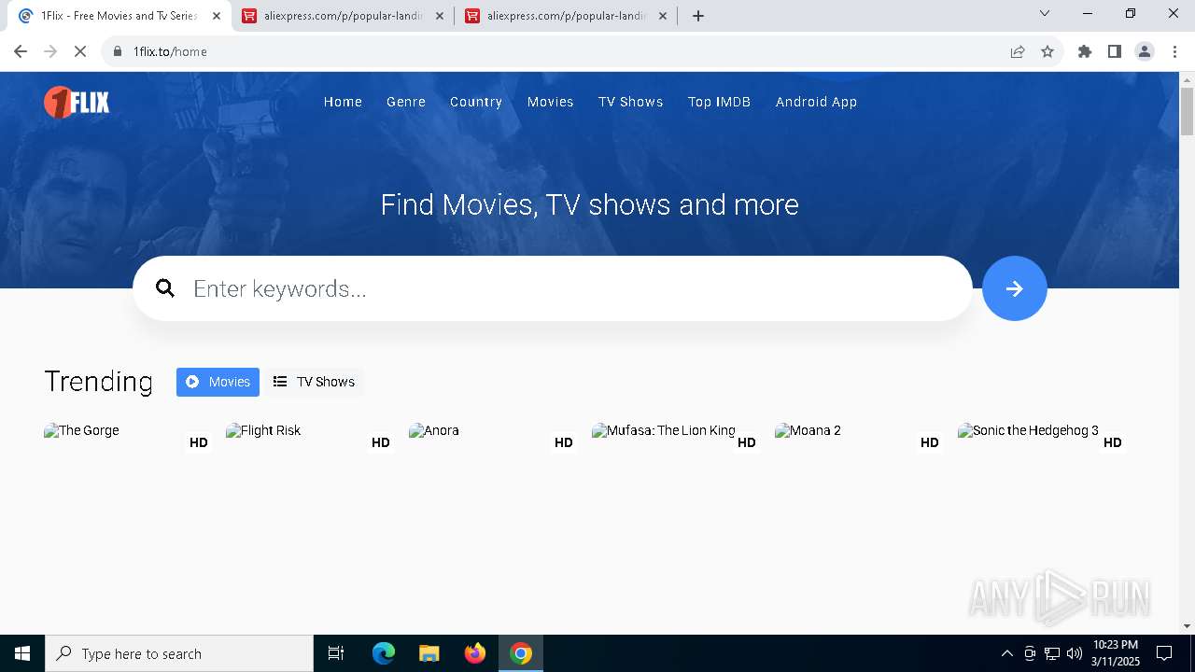
Task: Click the 1FLIX logo
Action: (77, 102)
